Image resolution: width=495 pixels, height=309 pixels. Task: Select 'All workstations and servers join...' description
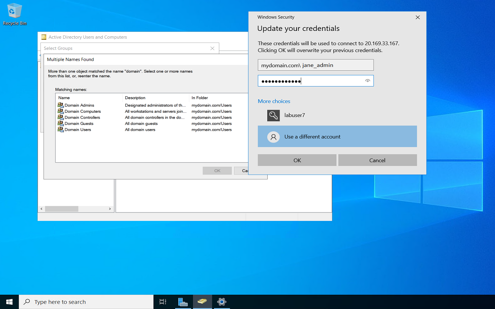click(x=156, y=111)
